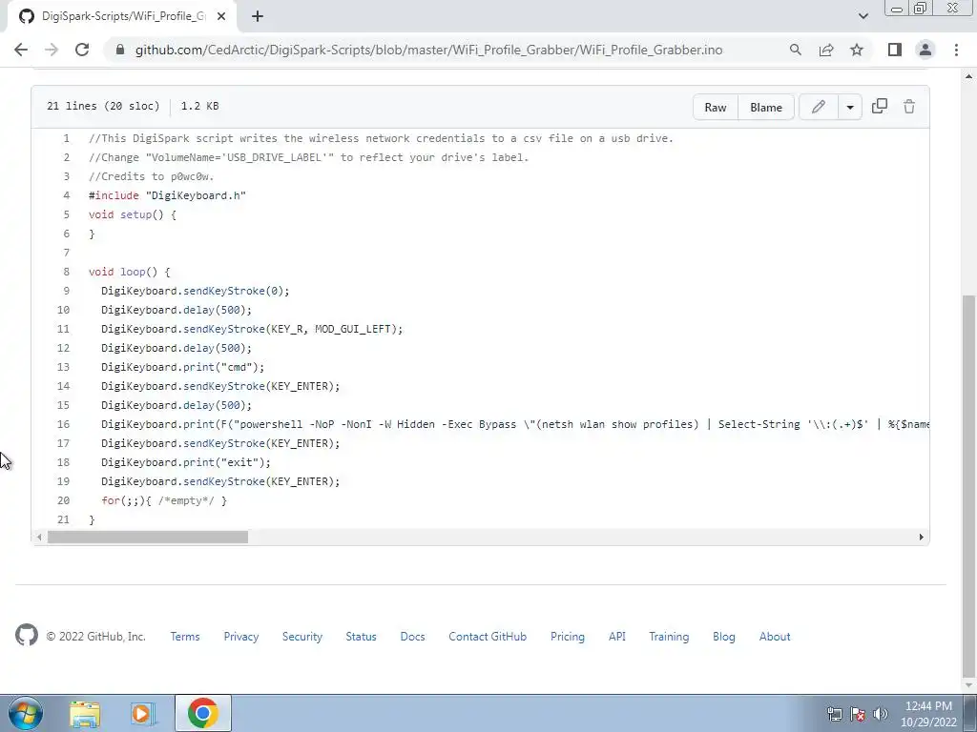Click the #include "DigiKeyboard.h" line
The width and height of the screenshot is (977, 732).
click(x=167, y=195)
